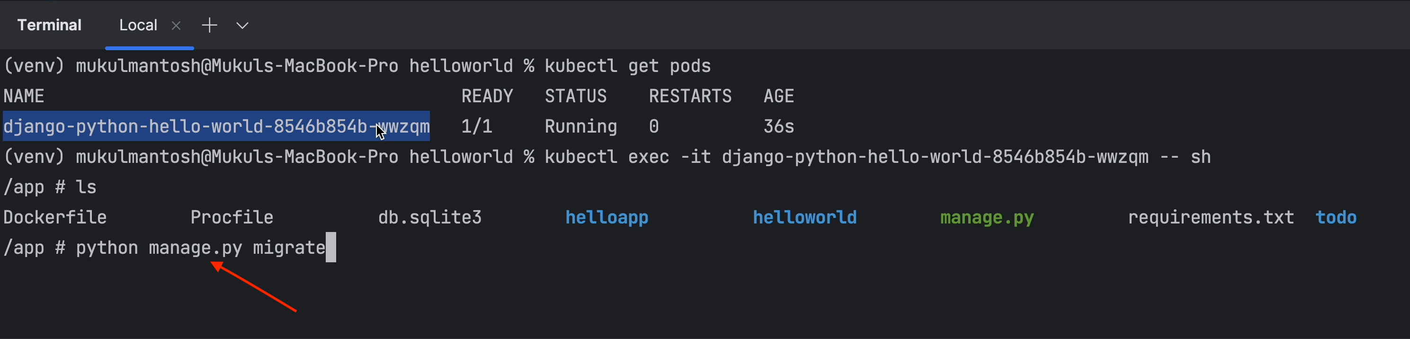Click the green manage.py file in listing
1410x339 pixels.
pyautogui.click(x=987, y=217)
